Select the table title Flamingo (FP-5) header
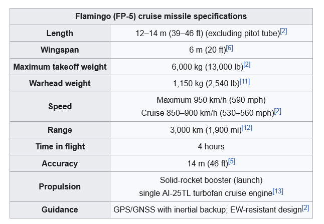 161,17
